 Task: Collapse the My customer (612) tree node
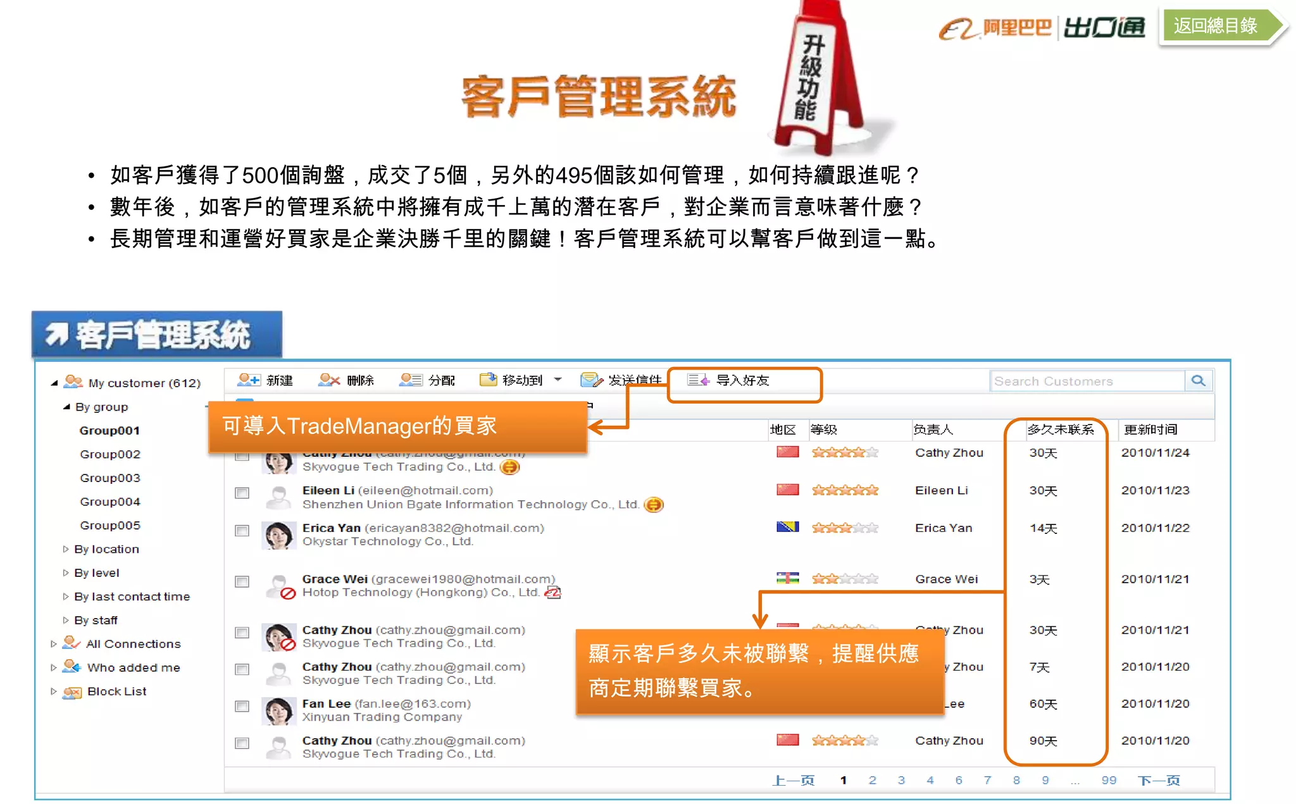click(x=54, y=383)
